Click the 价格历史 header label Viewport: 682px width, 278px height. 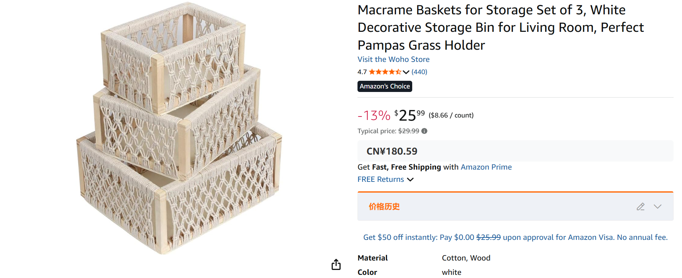pos(384,207)
